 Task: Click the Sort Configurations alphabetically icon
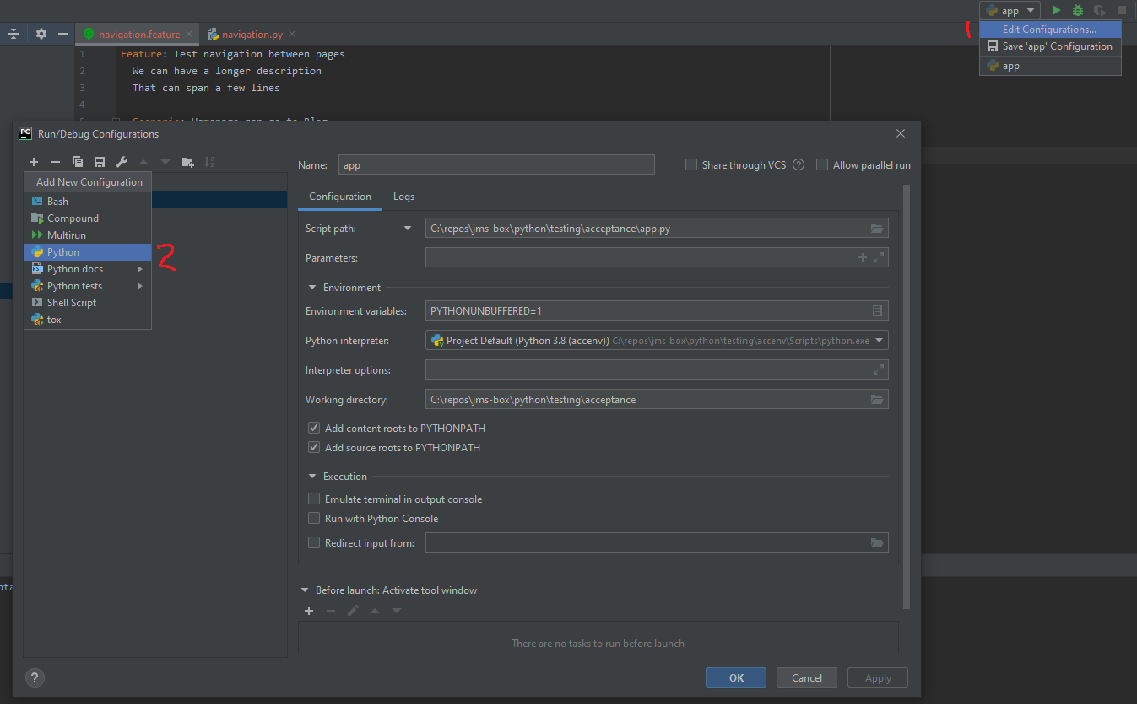point(210,162)
